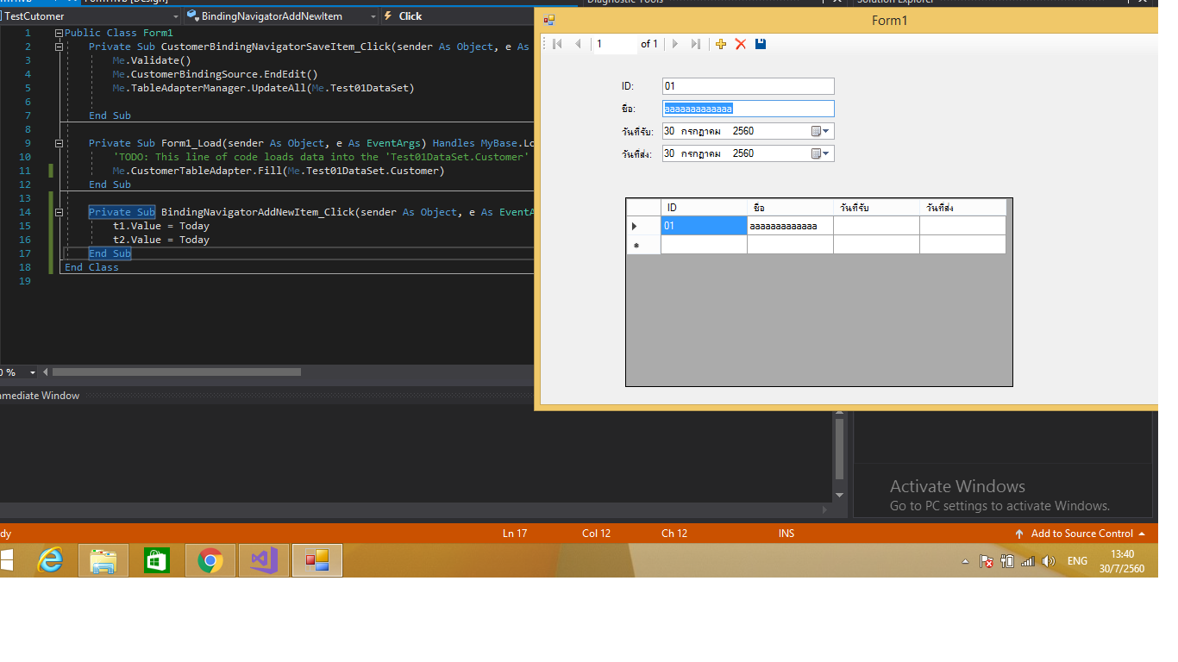Select the new-row asterisk header in grid
The height and width of the screenshot is (662, 1178).
(643, 245)
